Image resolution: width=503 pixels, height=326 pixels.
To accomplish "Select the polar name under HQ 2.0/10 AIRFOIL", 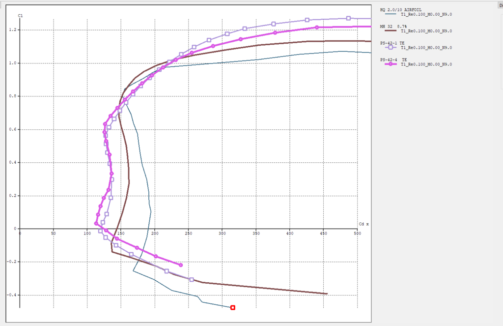I will (x=426, y=15).
